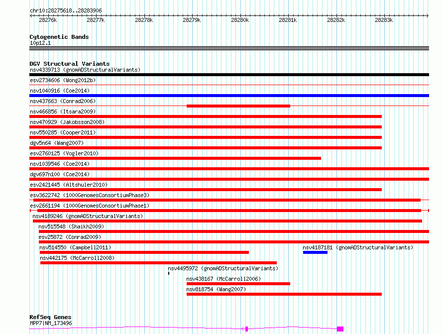The height and width of the screenshot is (334, 443).
Task: Open the dgv5n64 (Wang2007) label
Action: [x=57, y=143]
